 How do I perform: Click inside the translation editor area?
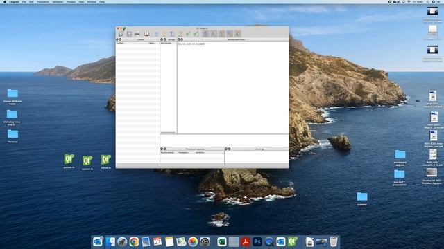pyautogui.click(x=224, y=140)
